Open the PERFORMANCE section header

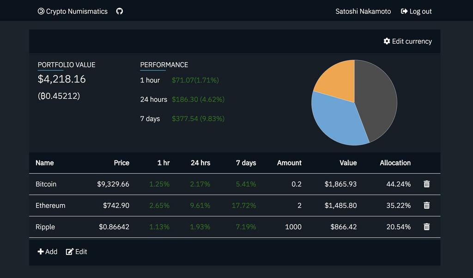pos(164,65)
